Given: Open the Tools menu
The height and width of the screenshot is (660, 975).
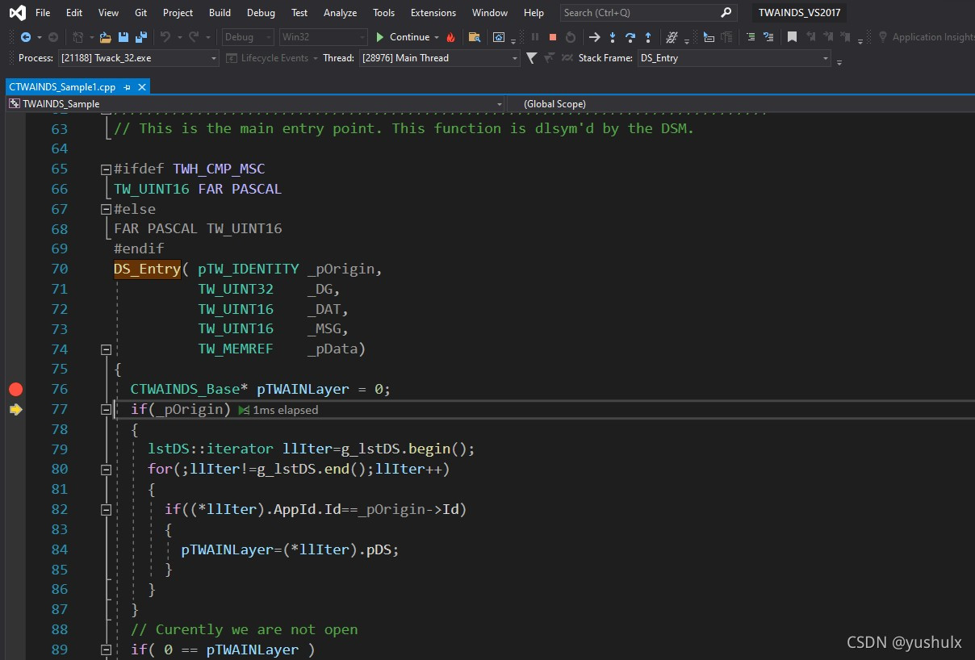Looking at the screenshot, I should (x=384, y=13).
